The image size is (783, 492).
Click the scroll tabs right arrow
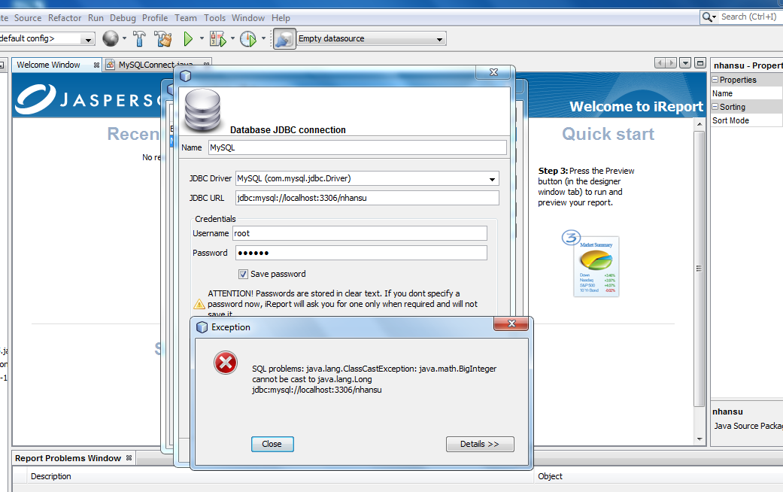[x=671, y=63]
